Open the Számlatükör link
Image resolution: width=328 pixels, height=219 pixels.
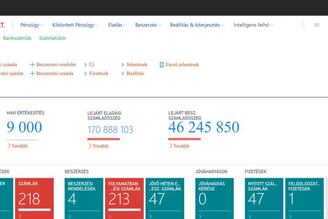coord(53,38)
